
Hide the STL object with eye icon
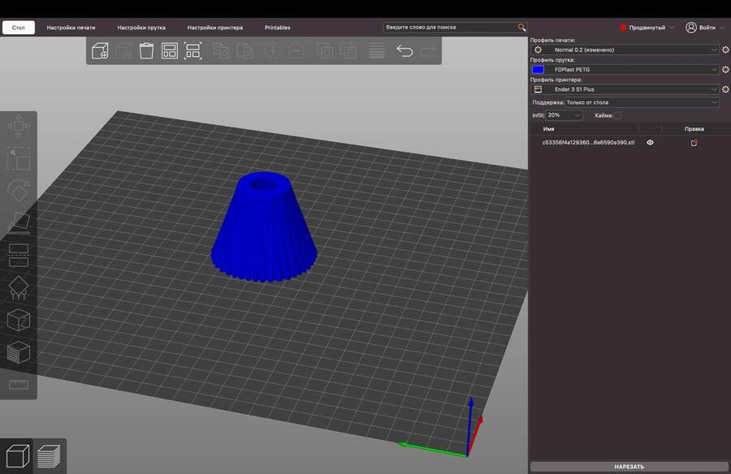coord(650,142)
